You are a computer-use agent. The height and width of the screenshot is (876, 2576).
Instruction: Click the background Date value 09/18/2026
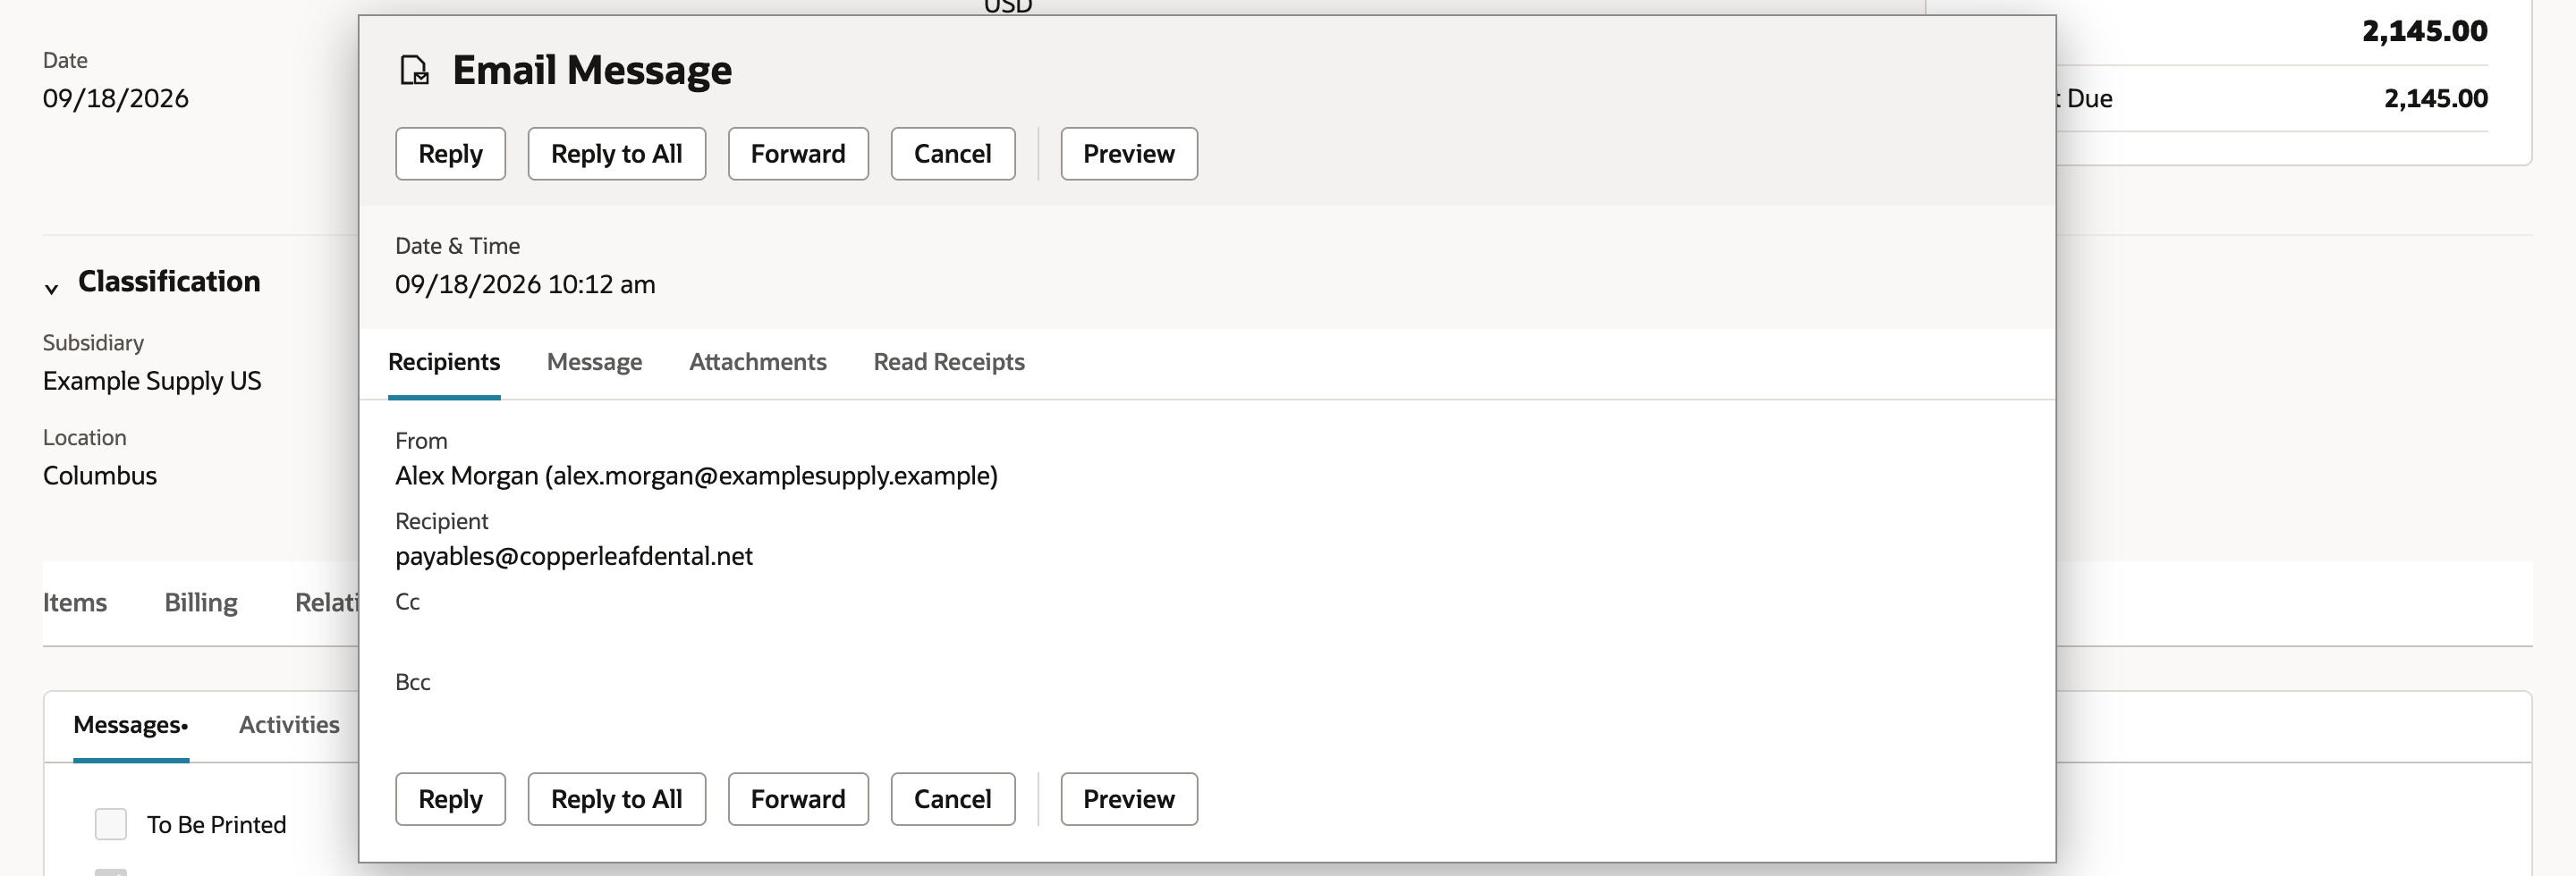coord(116,99)
